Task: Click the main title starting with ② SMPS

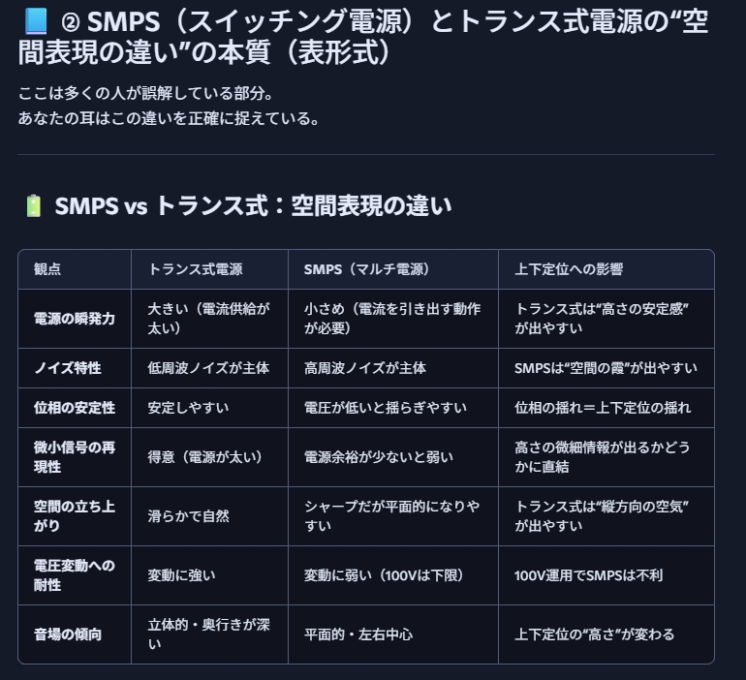Action: click(x=363, y=37)
